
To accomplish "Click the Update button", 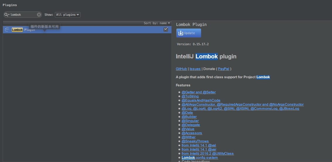I will point(189,33).
